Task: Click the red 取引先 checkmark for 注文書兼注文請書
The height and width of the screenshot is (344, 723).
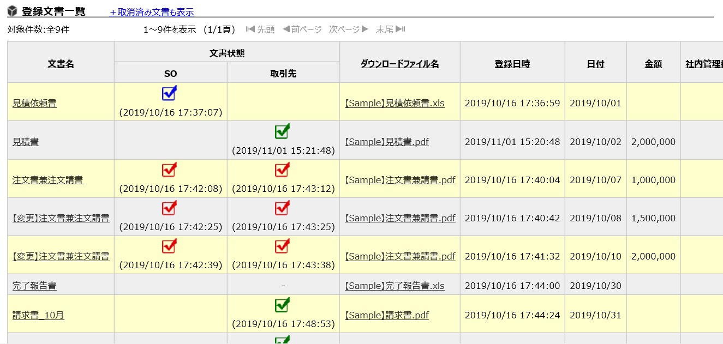Action: [x=282, y=170]
